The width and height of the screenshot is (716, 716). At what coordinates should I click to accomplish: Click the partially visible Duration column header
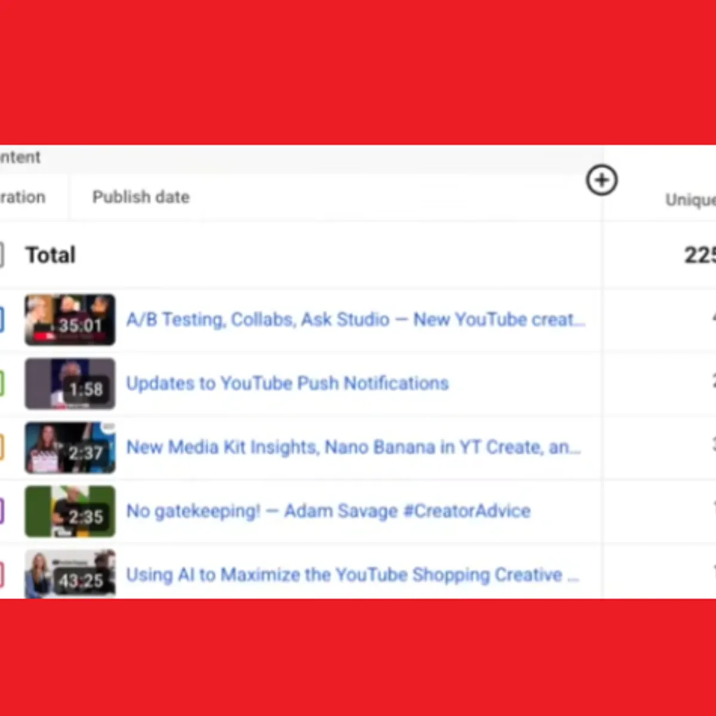pos(23,197)
